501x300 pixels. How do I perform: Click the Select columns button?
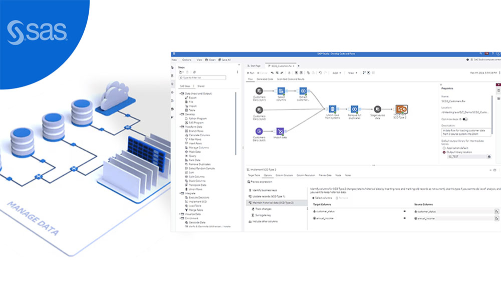(322, 198)
